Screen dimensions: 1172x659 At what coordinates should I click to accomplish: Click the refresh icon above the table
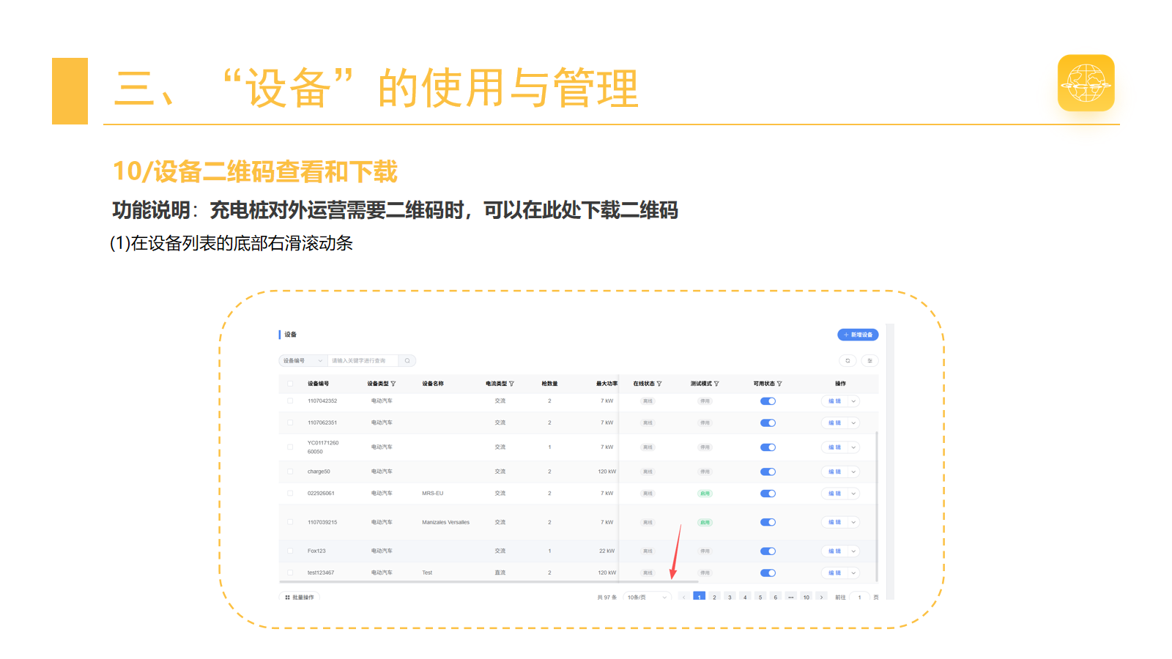click(848, 361)
